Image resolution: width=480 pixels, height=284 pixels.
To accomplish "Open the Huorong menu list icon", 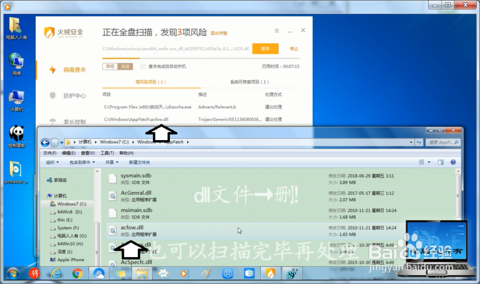I will pos(276,31).
